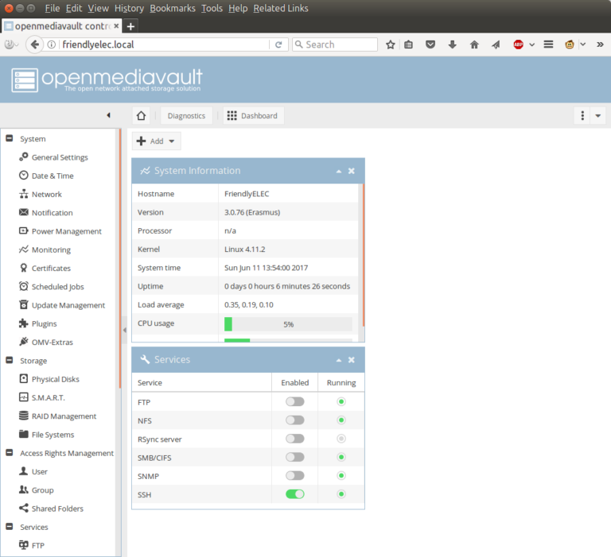611x557 pixels.
Task: Collapse the navigation sidebar arrow
Action: pyautogui.click(x=109, y=115)
